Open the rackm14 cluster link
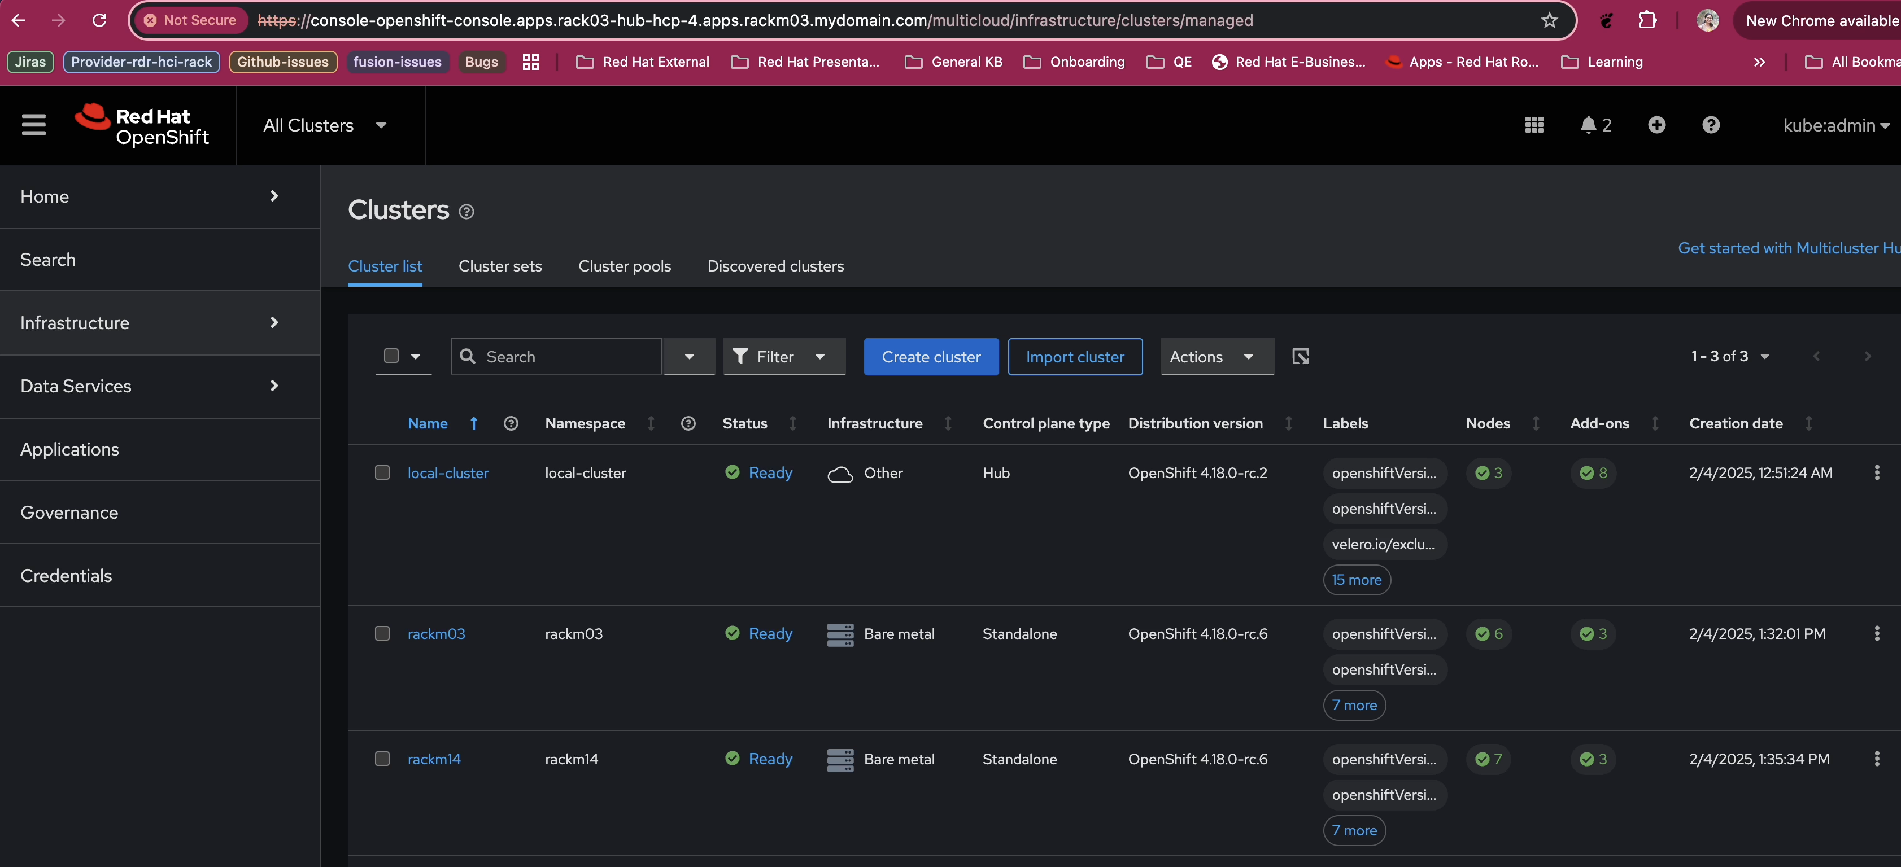The height and width of the screenshot is (867, 1901). pyautogui.click(x=434, y=759)
